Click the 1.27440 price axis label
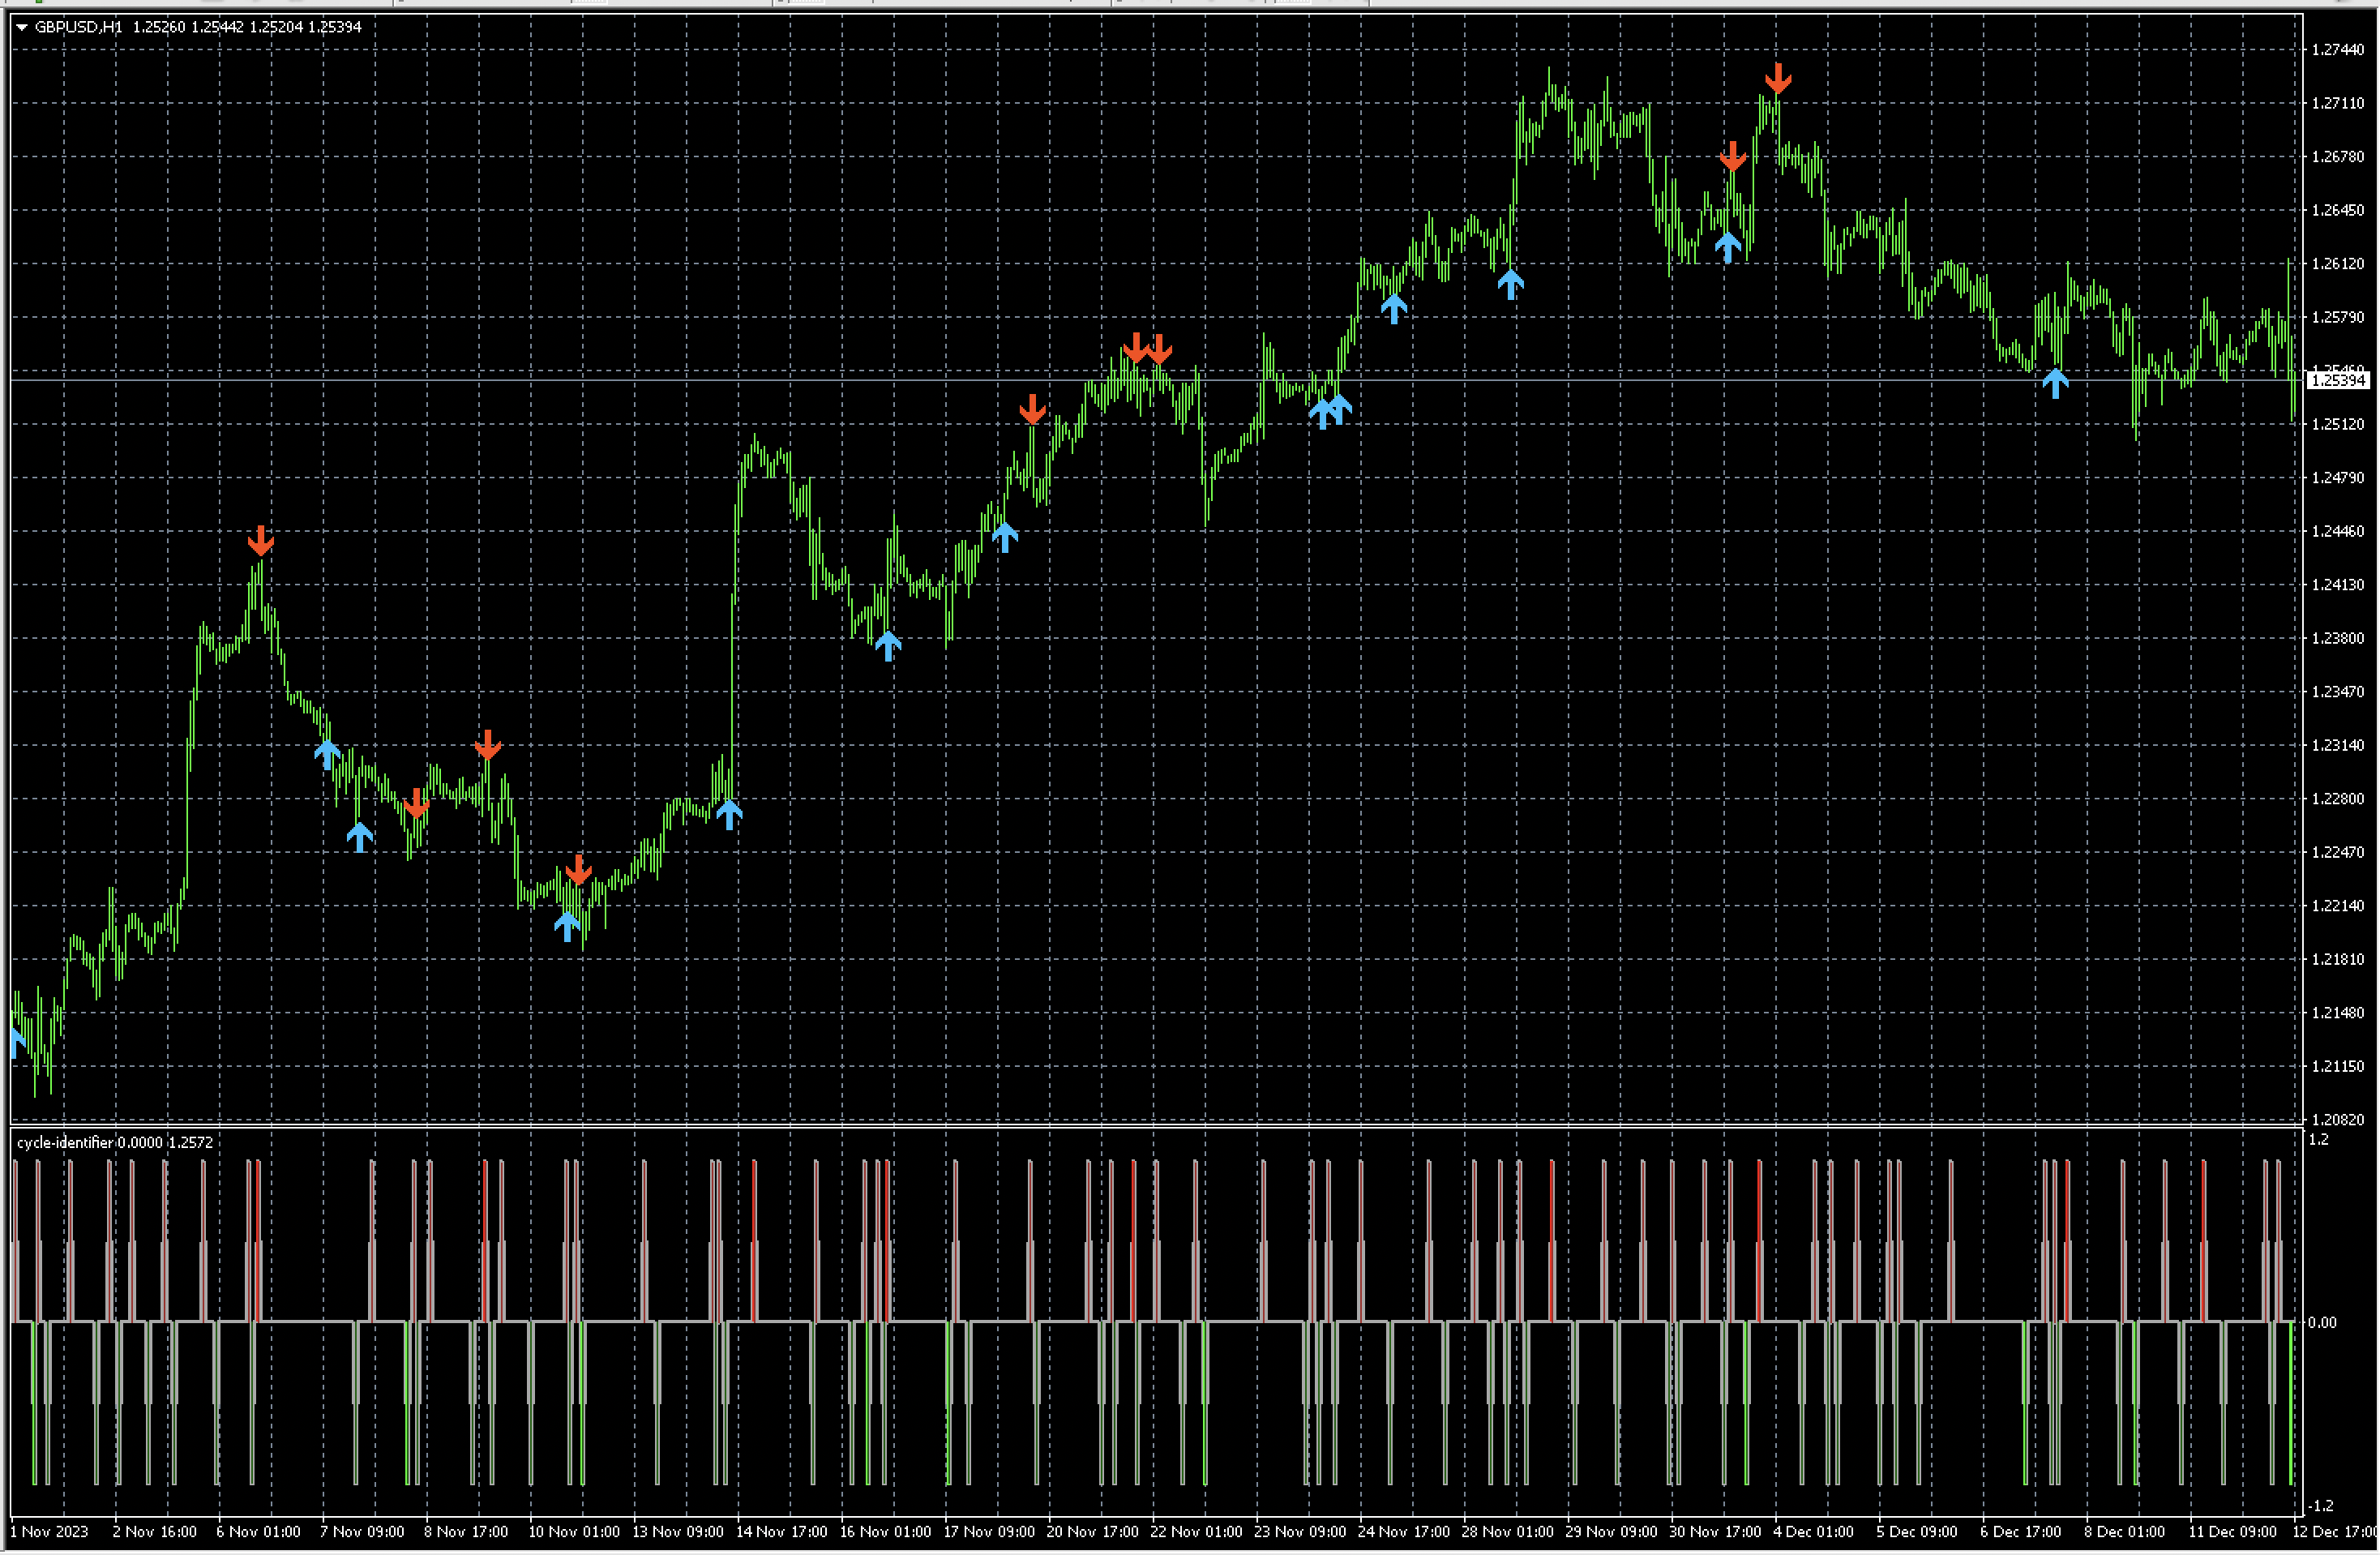The image size is (2380, 1555). point(2338,49)
